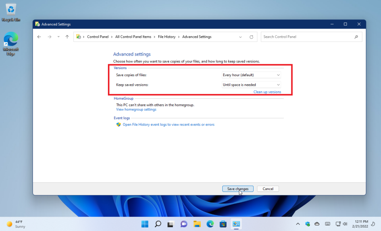
Task: Click the Refresh icon in the address bar
Action: click(251, 37)
